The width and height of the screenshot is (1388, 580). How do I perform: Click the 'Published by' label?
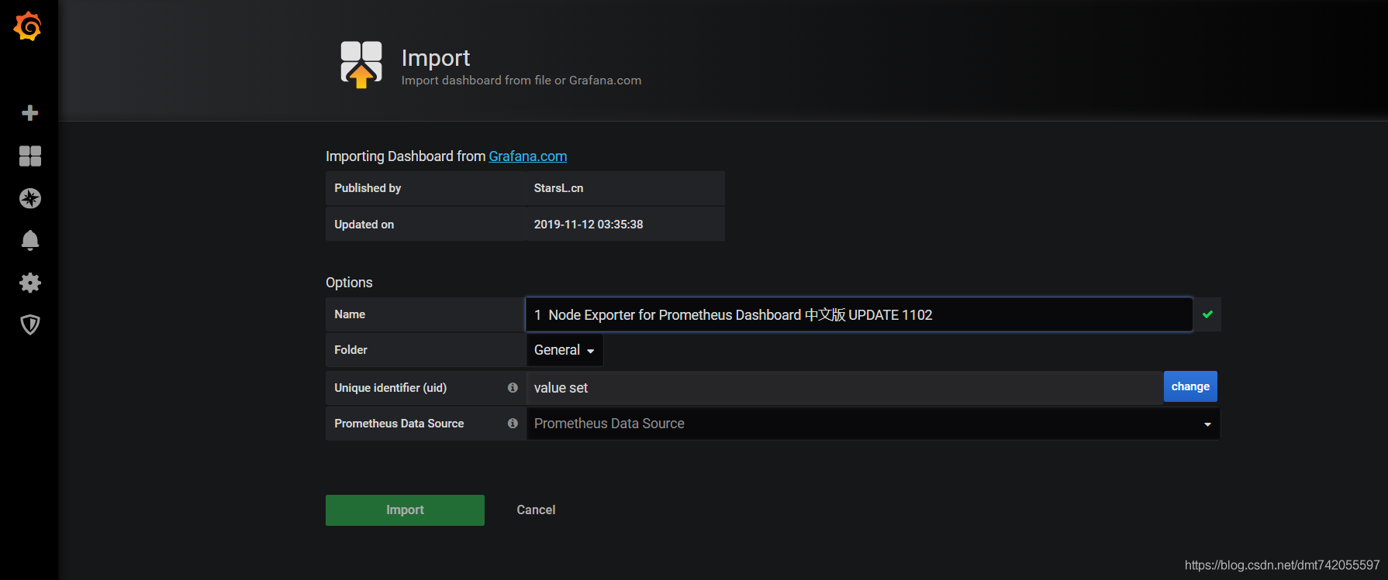(368, 188)
